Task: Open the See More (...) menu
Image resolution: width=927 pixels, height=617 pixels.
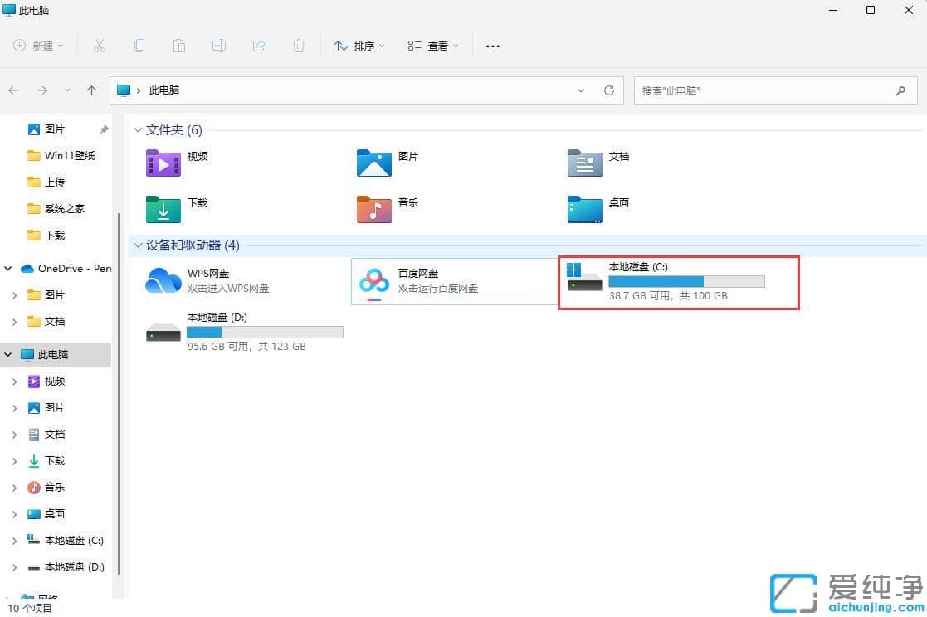Action: tap(492, 46)
